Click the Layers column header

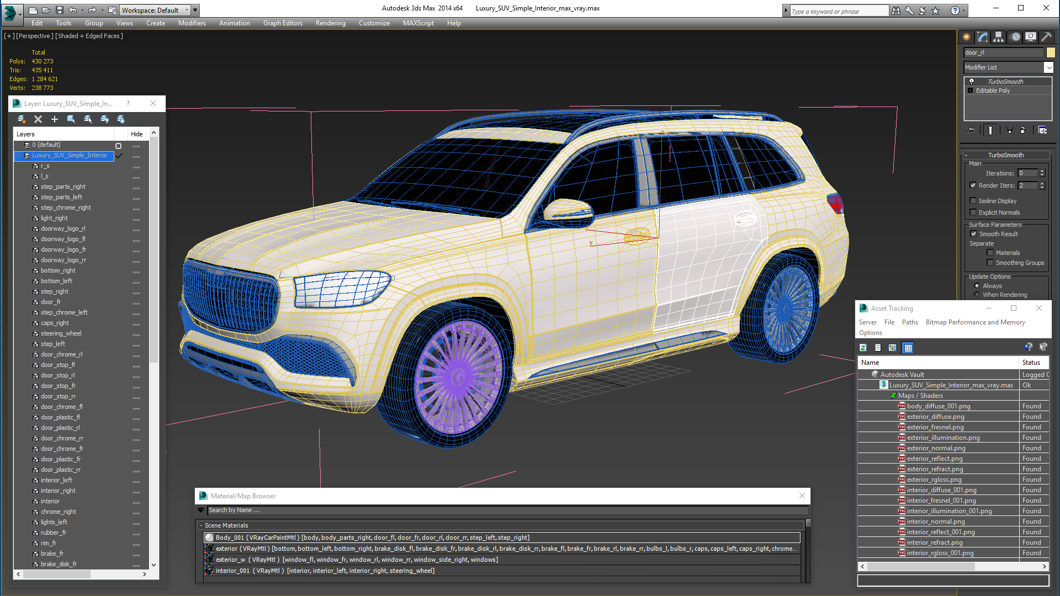[x=63, y=134]
